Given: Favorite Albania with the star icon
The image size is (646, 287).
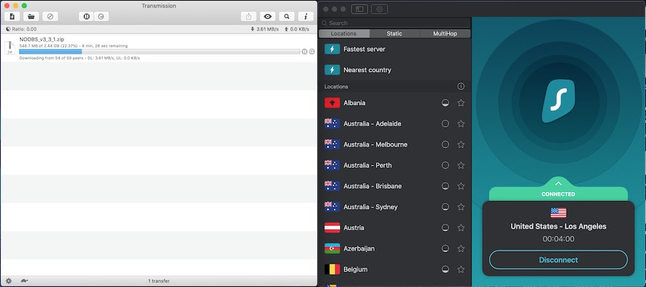Looking at the screenshot, I should pyautogui.click(x=461, y=103).
